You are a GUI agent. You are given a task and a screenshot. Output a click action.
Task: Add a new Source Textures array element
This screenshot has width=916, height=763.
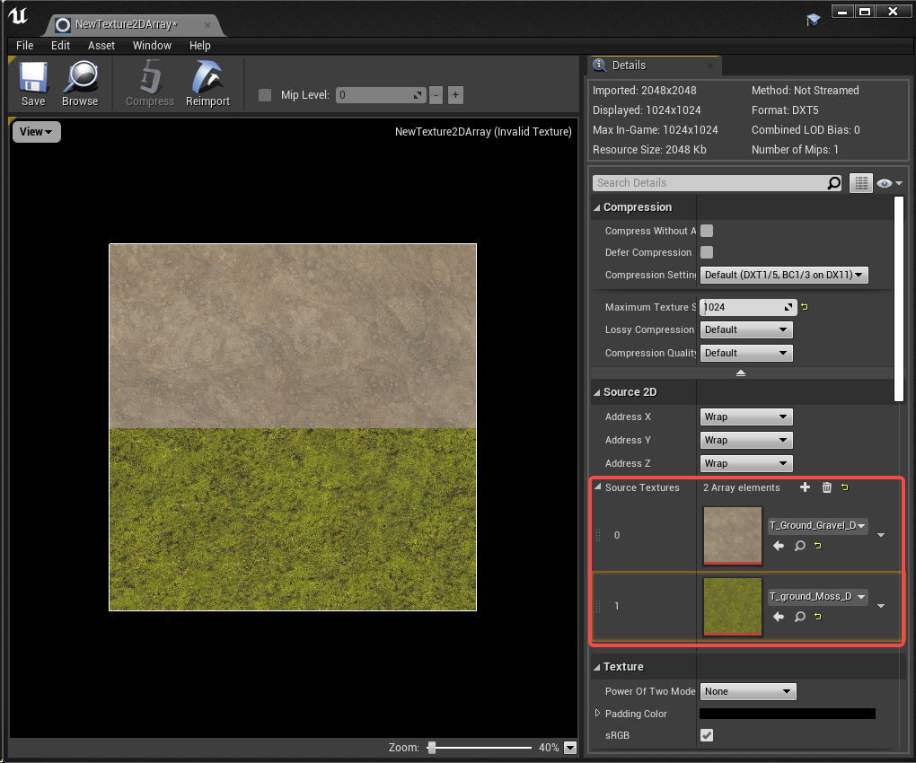[x=805, y=487]
